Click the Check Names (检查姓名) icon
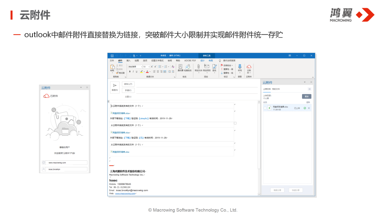 (x=188, y=67)
